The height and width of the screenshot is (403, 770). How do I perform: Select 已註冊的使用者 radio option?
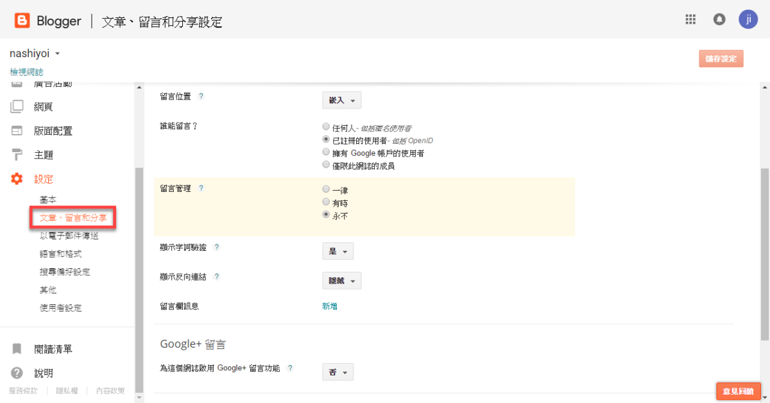[326, 139]
